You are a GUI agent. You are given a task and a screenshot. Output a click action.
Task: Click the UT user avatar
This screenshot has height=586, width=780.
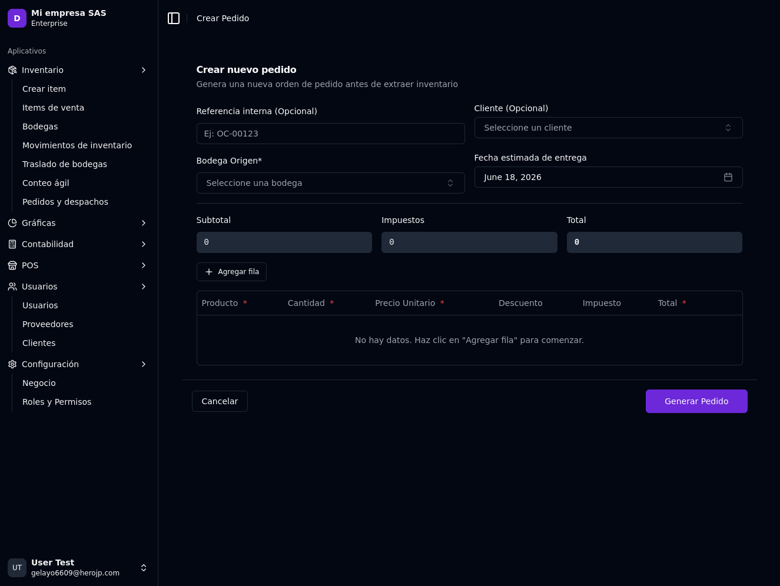pyautogui.click(x=17, y=568)
